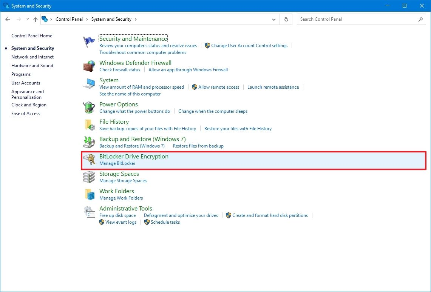Click Change what the power buttons do

point(135,111)
